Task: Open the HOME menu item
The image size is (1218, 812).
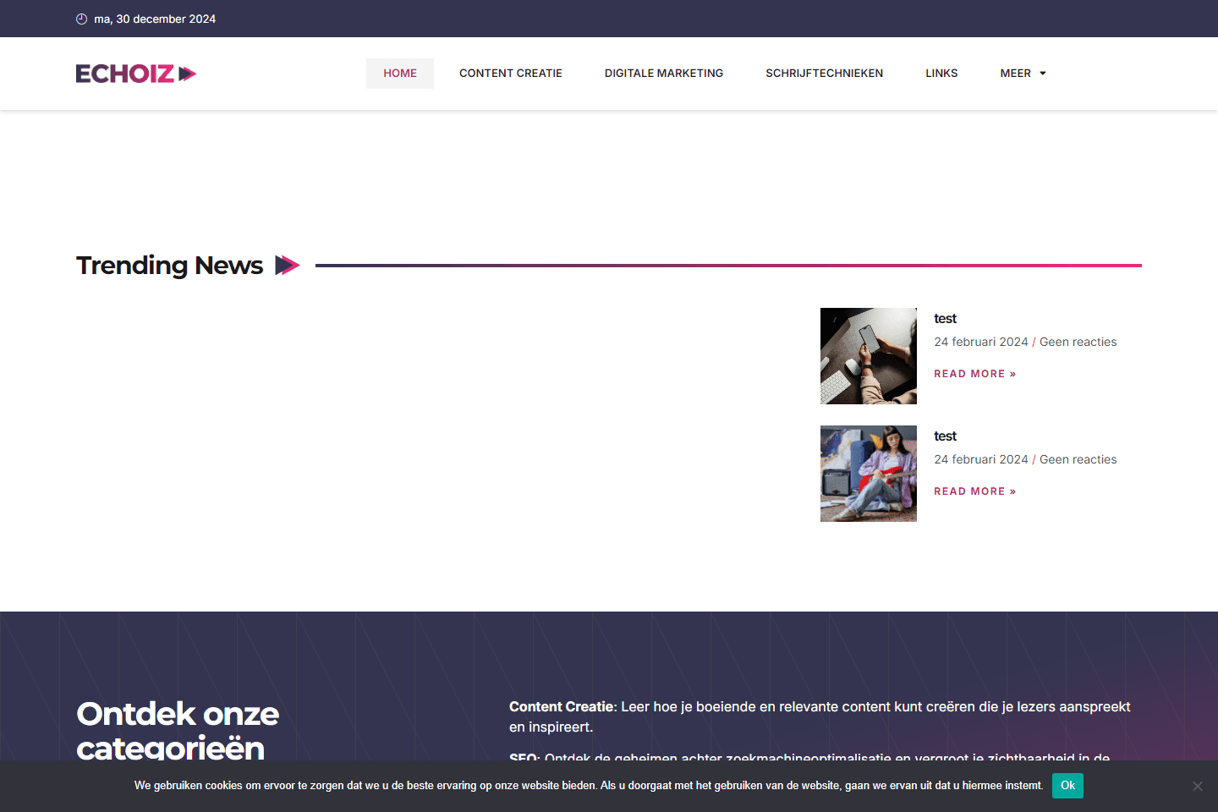Action: point(400,74)
